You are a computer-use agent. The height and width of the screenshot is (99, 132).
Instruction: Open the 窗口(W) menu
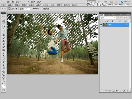point(67,5)
